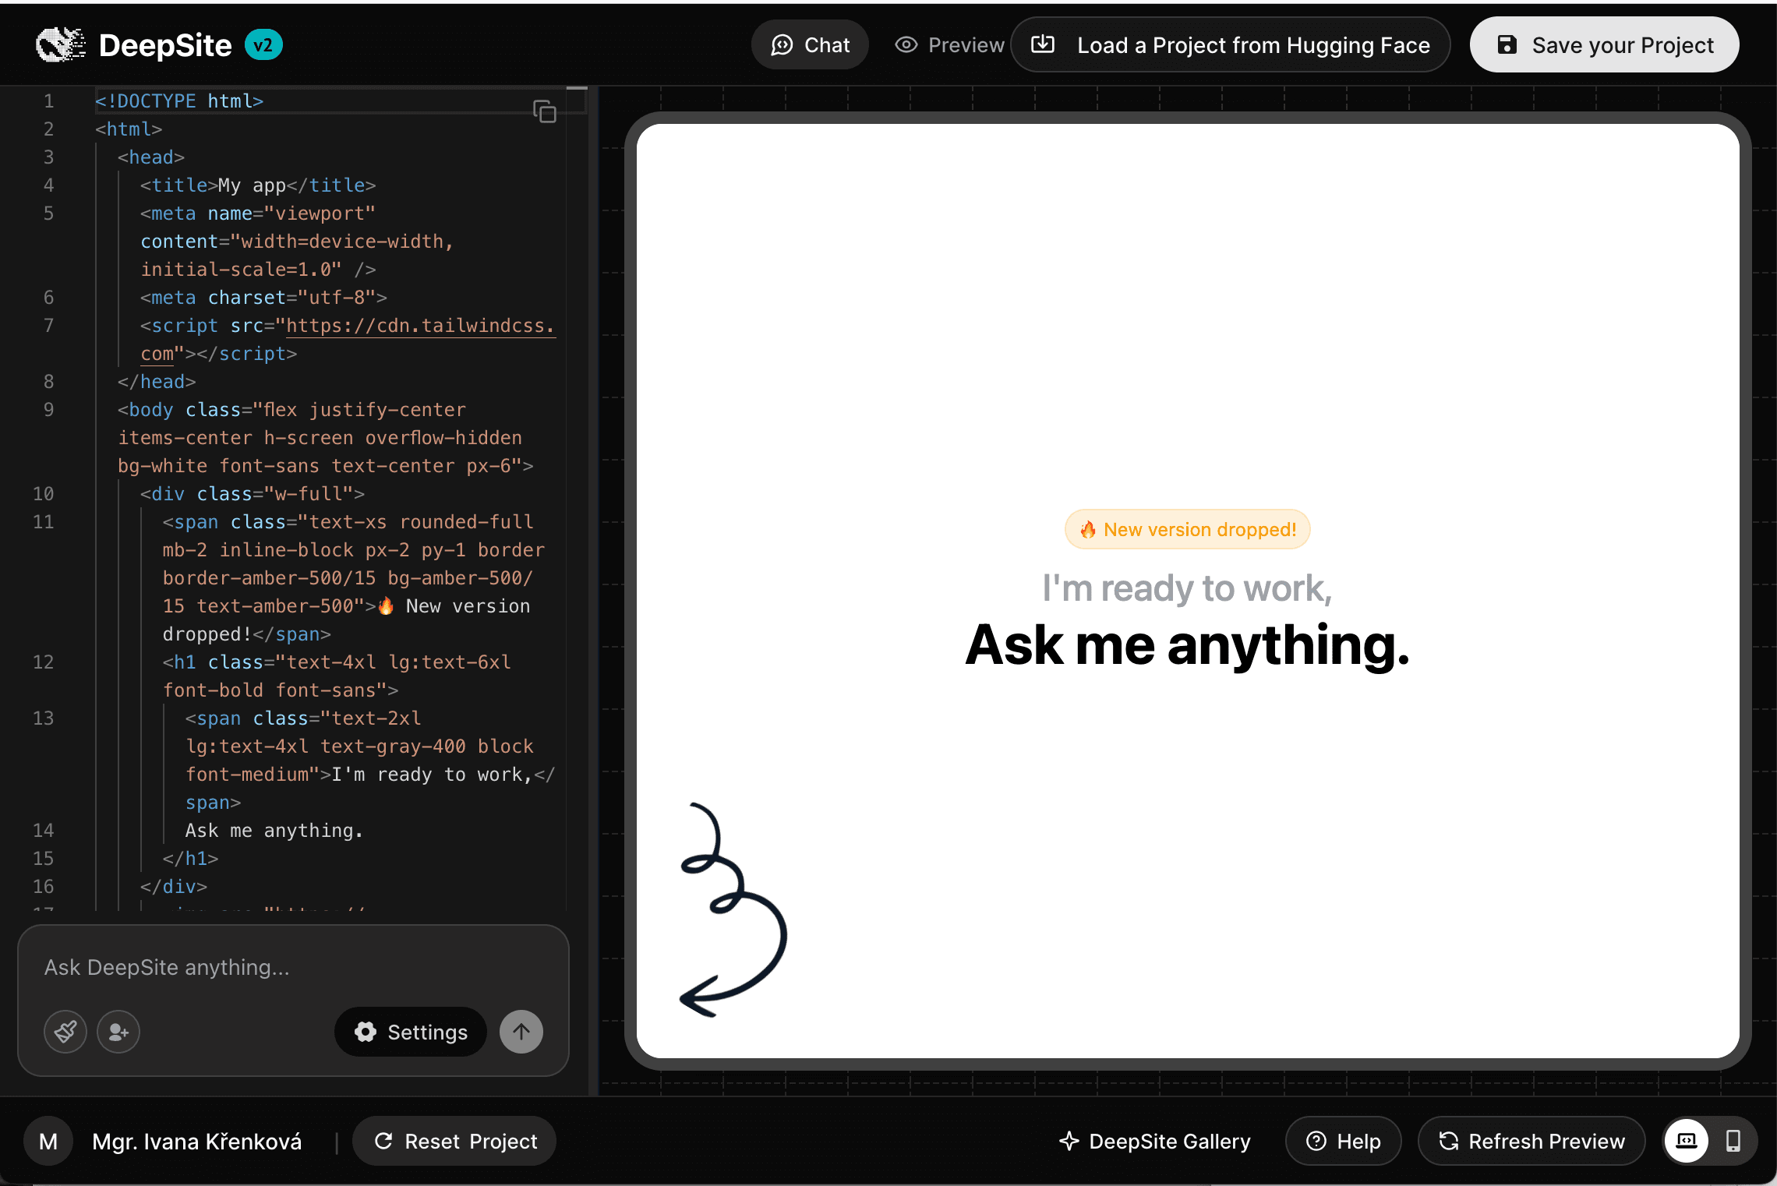Click the add-user icon in prompt box
Image resolution: width=1777 pixels, height=1186 pixels.
pyautogui.click(x=118, y=1032)
